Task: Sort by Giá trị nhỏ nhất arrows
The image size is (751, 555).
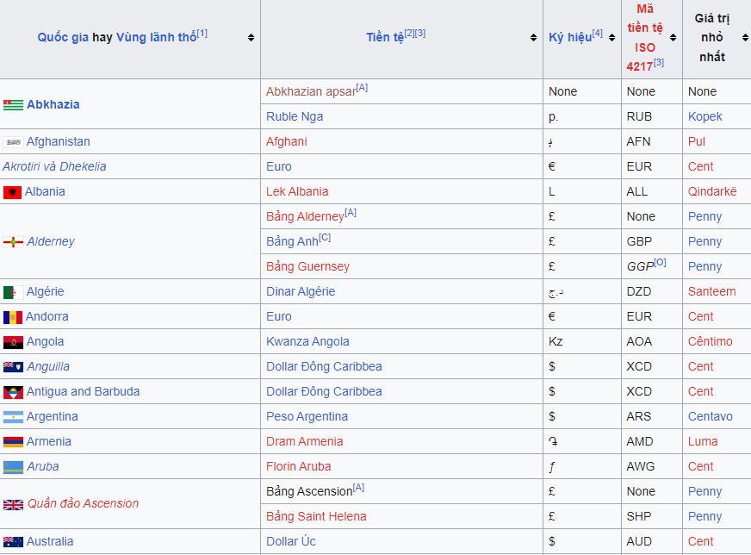Action: 742,38
